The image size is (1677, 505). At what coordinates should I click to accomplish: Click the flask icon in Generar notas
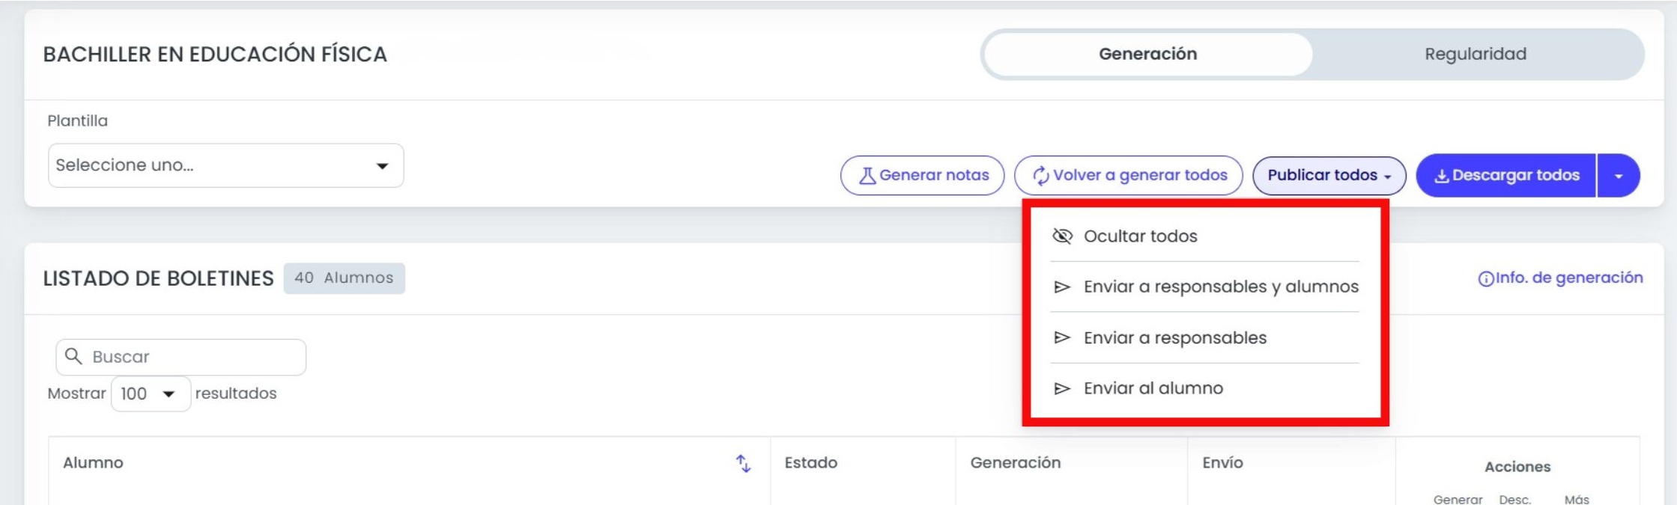tap(867, 176)
